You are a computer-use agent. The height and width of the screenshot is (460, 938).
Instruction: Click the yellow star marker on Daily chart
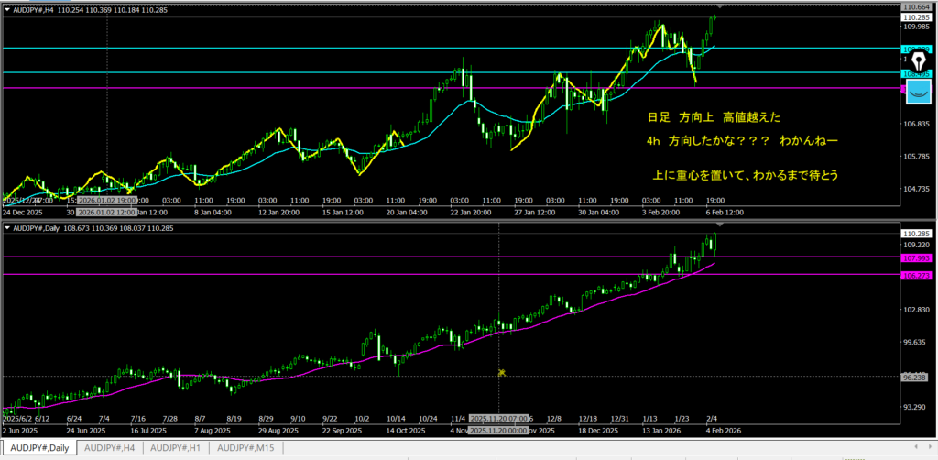[x=502, y=372]
